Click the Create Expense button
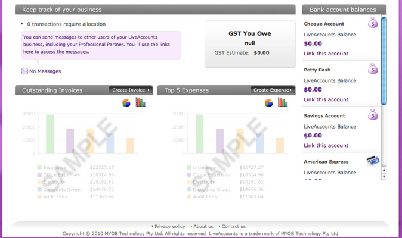 (x=273, y=90)
